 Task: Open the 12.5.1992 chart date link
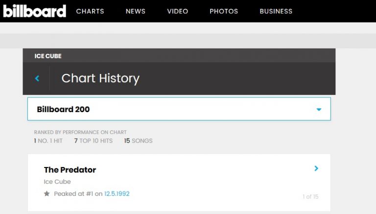[x=117, y=194]
